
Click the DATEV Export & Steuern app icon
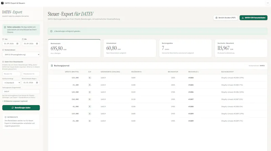[x=2, y=3]
